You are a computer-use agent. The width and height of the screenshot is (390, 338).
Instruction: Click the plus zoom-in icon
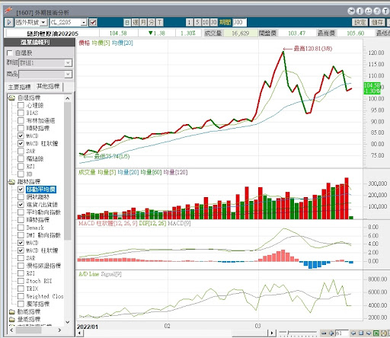coord(331,333)
